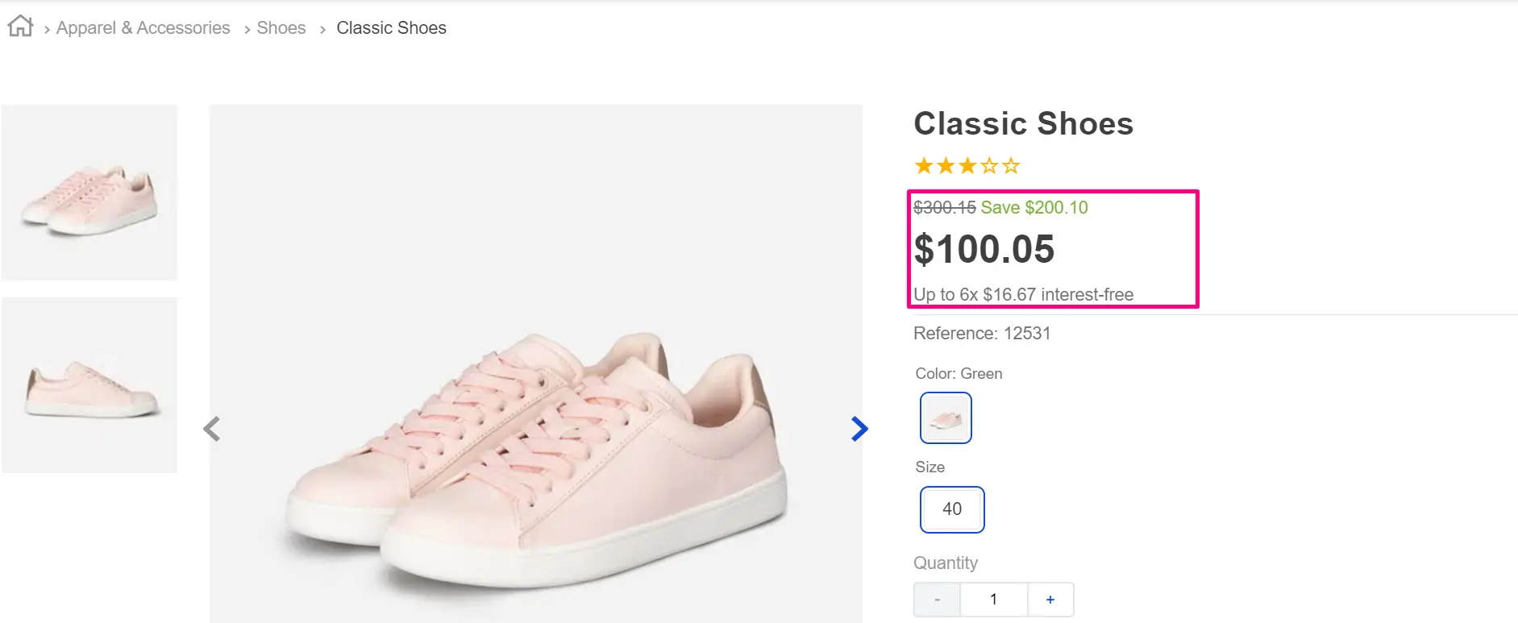Viewport: 1518px width, 623px height.
Task: Select the side-view shoe thumbnail
Action: 89,385
